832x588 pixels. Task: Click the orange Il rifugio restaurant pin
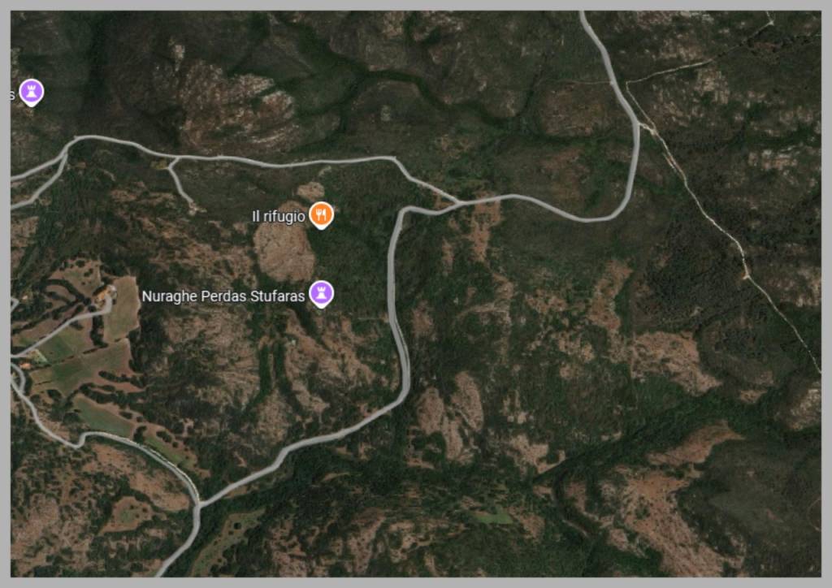pyautogui.click(x=321, y=214)
